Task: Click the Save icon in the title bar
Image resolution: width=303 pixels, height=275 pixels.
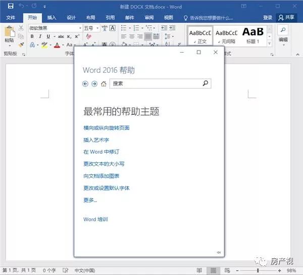Action: pos(11,6)
